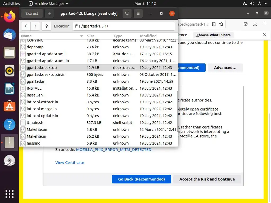
Task: Open Files manager from dock
Action: click(x=10, y=53)
